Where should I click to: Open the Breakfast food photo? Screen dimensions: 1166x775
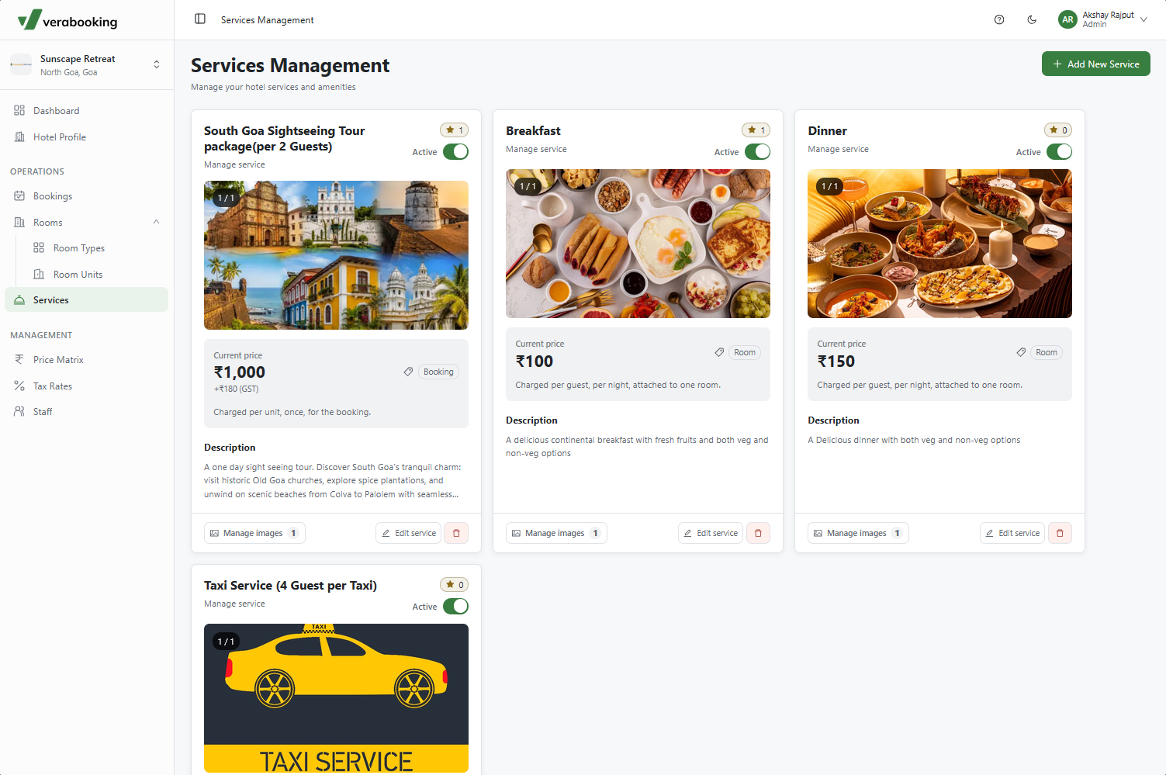click(638, 244)
